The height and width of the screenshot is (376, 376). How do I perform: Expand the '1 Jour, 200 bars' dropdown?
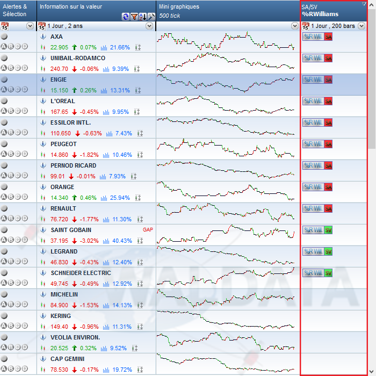[x=361, y=26]
